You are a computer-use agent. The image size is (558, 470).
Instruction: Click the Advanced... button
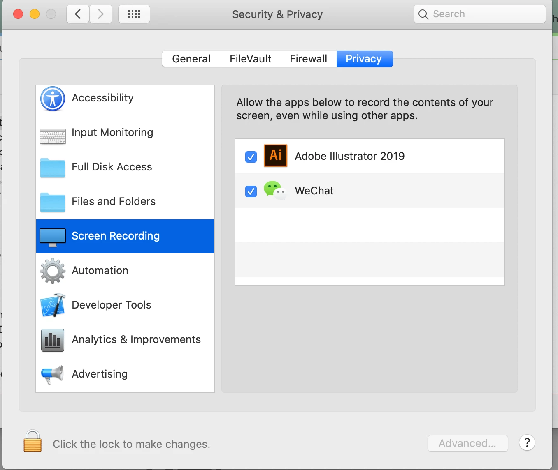(x=468, y=443)
